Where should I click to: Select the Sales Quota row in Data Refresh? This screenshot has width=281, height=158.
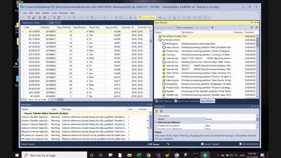click(206, 80)
